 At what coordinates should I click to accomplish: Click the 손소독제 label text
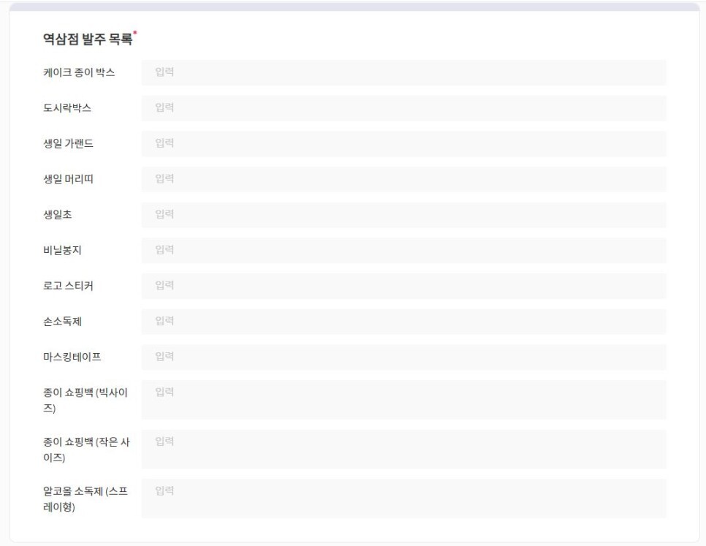(x=62, y=322)
